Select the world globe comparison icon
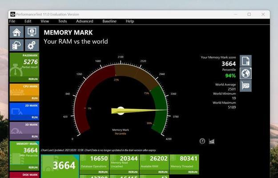 (x=246, y=73)
